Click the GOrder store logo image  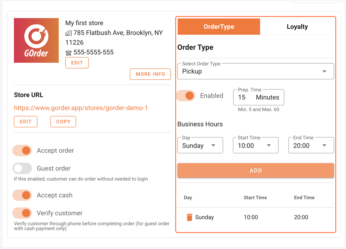pos(36,41)
